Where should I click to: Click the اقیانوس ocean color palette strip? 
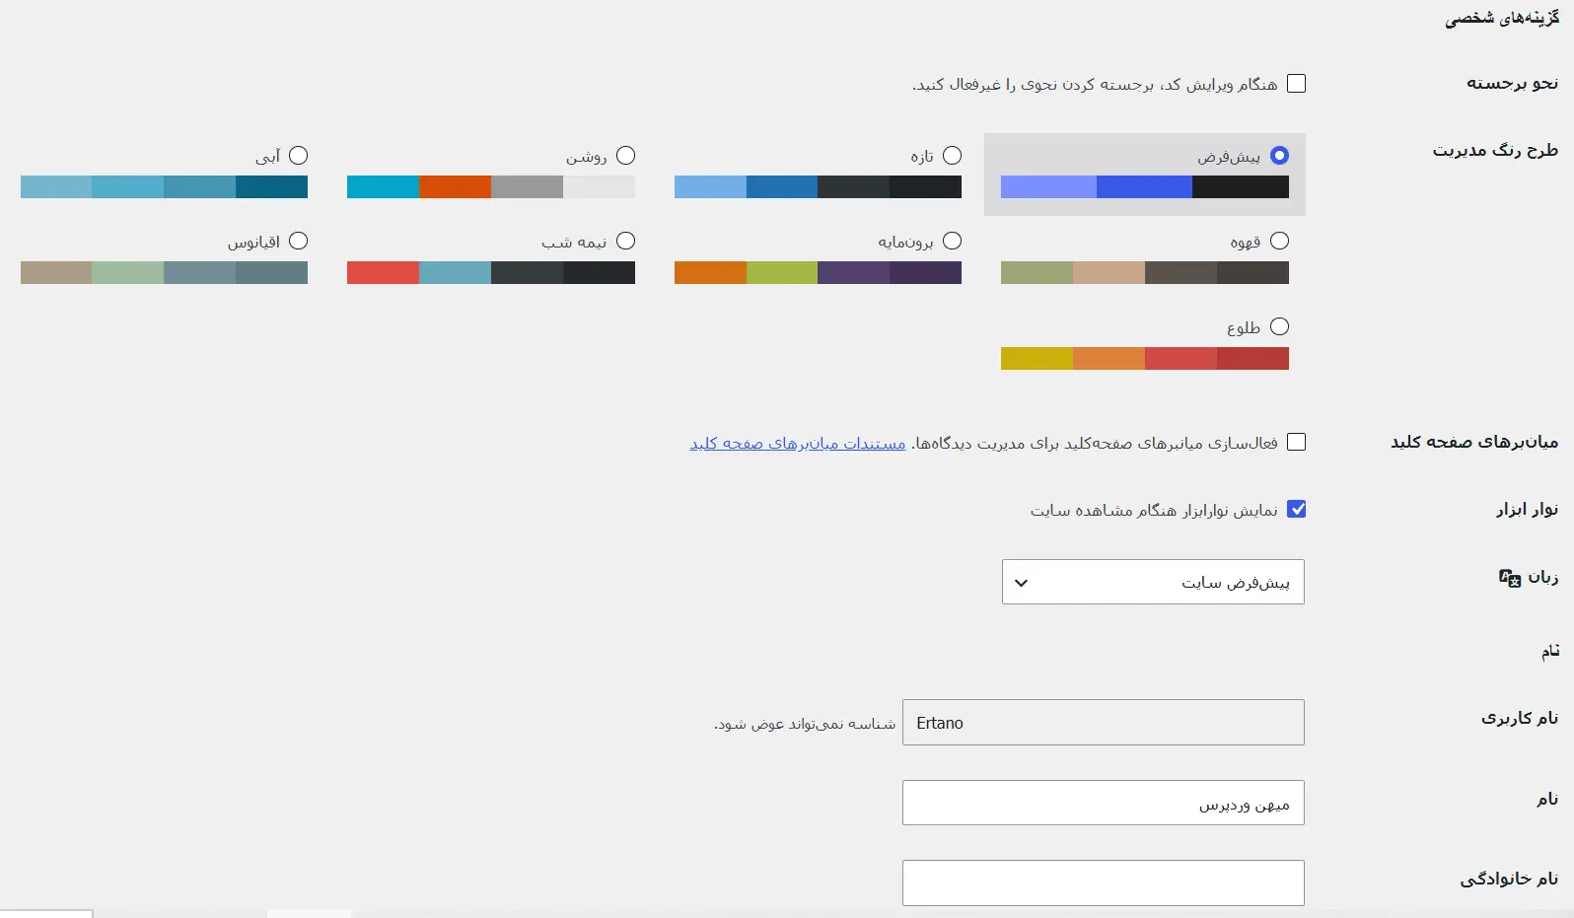tap(164, 273)
